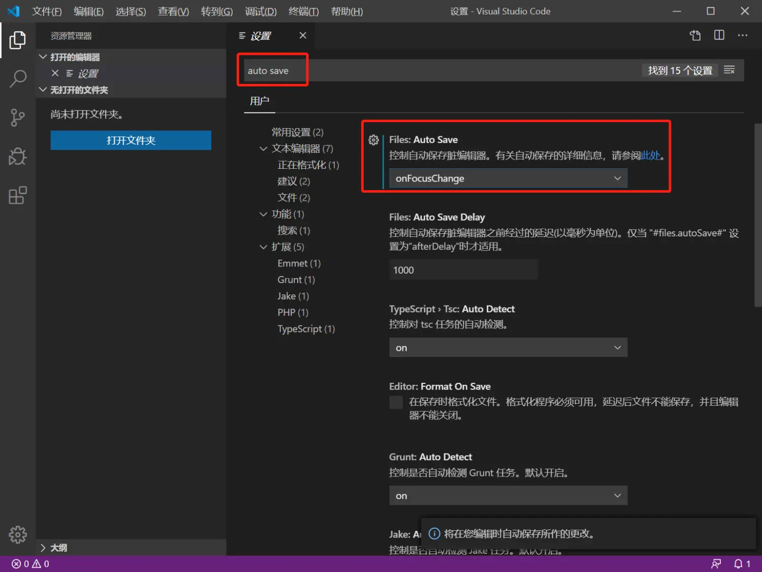
Task: Open the Grunt: Auto Detect dropdown
Action: pos(508,496)
